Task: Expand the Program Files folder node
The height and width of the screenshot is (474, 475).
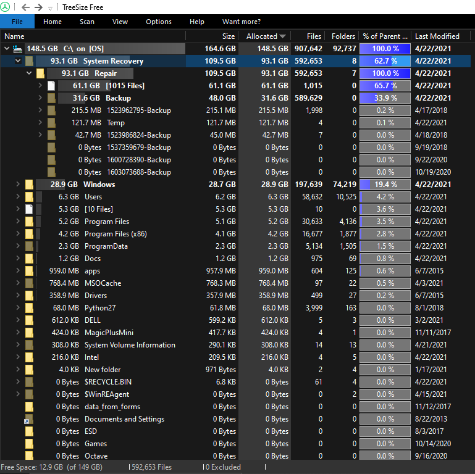Action: (18, 221)
